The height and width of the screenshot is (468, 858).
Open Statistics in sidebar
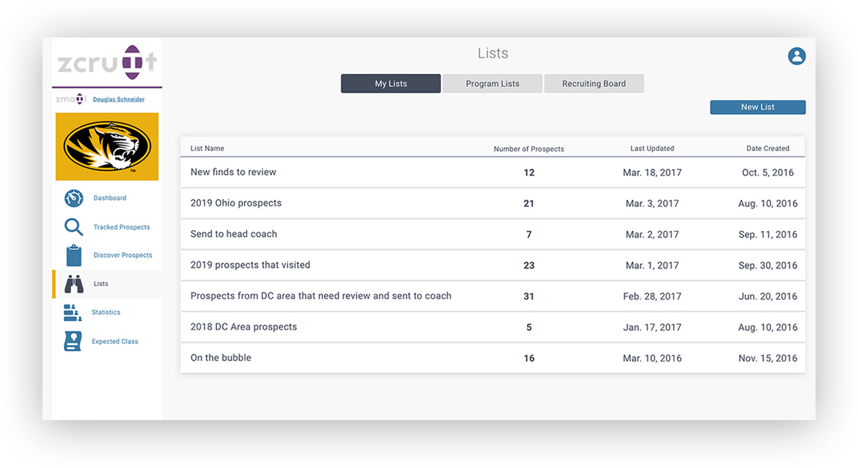106,313
